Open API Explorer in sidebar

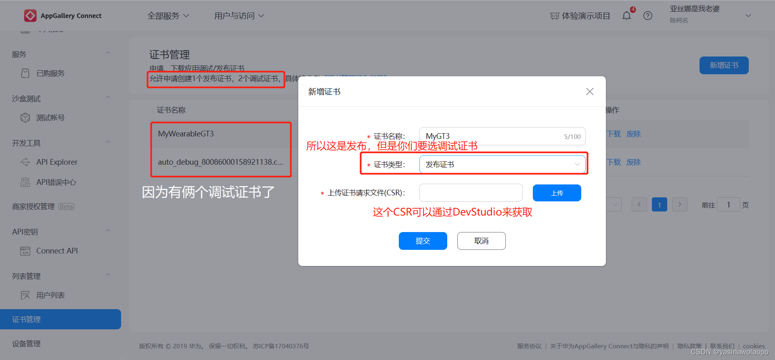click(x=57, y=162)
